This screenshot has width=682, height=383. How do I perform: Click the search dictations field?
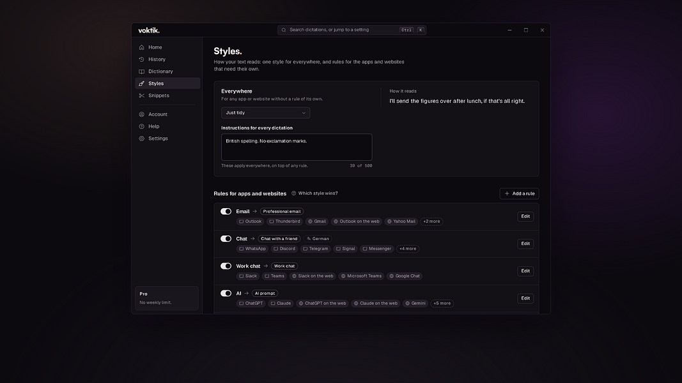(x=352, y=30)
